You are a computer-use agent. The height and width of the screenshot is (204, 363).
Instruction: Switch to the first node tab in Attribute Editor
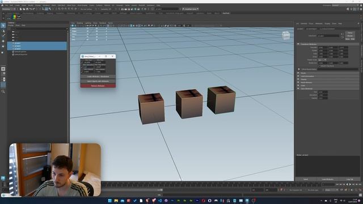click(x=300, y=29)
